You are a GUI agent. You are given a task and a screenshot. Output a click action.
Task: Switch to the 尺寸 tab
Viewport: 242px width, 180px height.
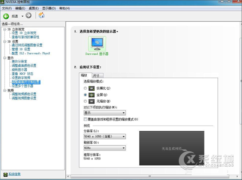point(98,76)
